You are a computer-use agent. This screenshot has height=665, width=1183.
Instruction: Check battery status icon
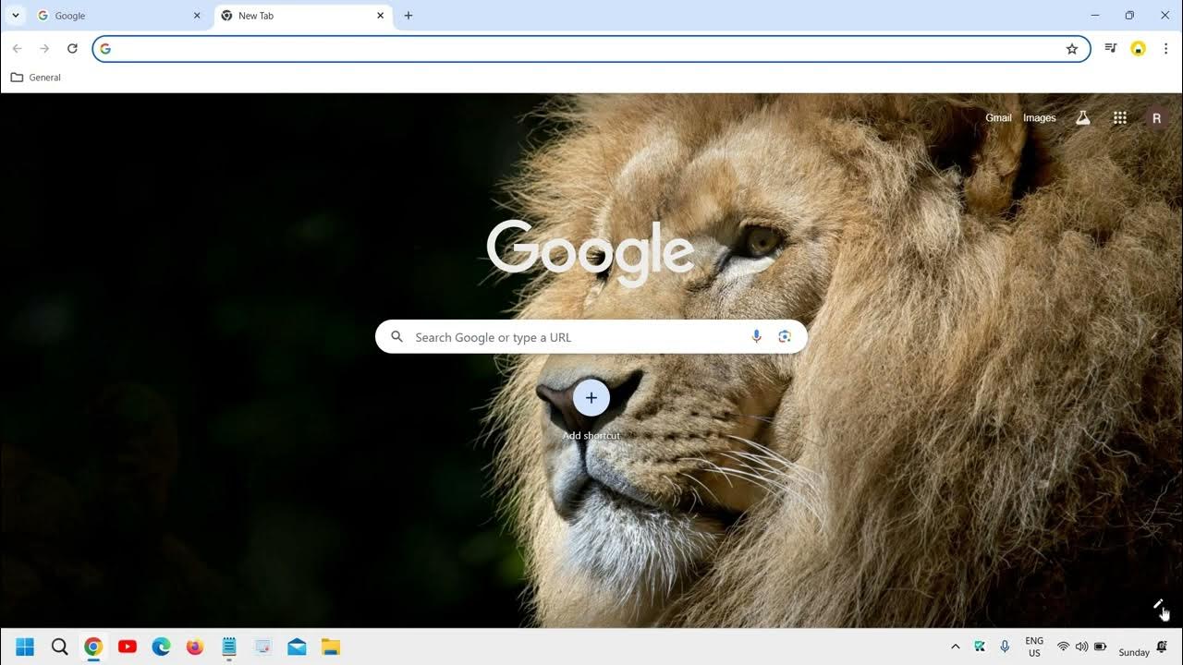coord(1101,647)
